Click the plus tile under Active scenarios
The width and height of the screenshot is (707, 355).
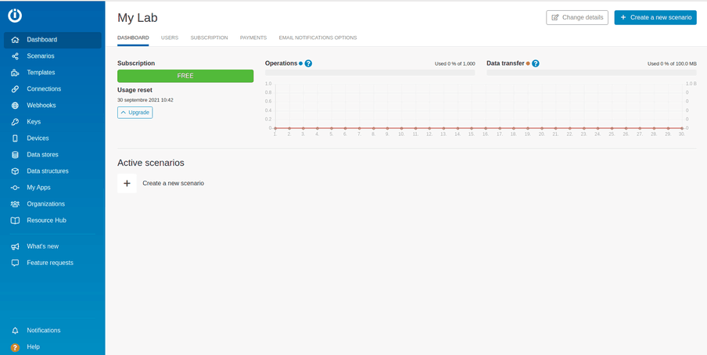click(127, 183)
